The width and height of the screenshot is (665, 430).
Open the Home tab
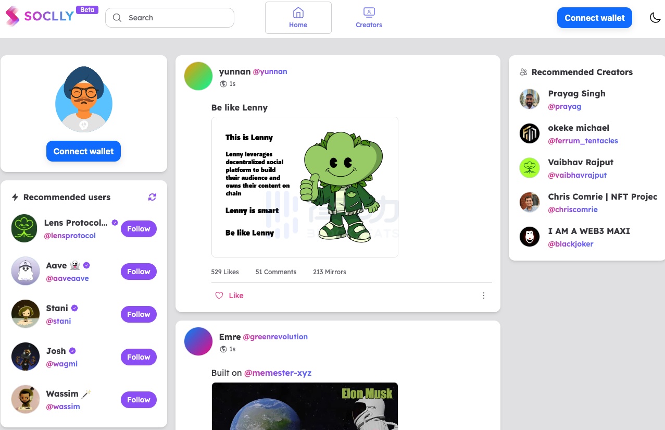pos(298,18)
